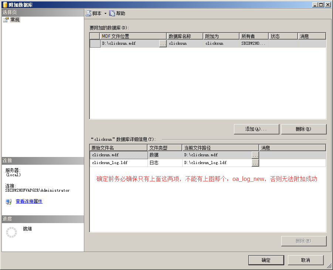Click the Database Name column header

point(185,36)
